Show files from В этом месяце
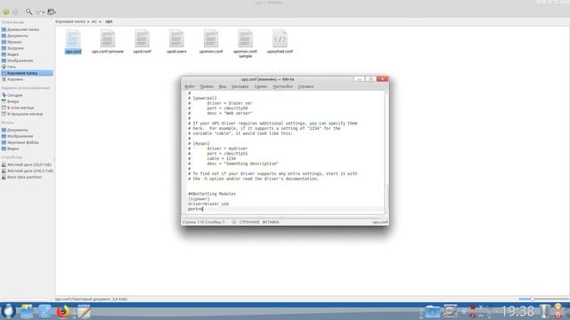Screen dimensions: 570x320 20,108
